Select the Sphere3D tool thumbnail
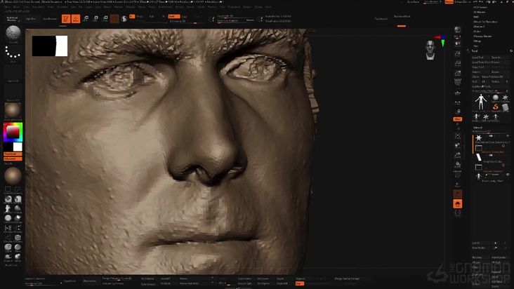Image resolution: width=514 pixels, height=289 pixels. [496, 98]
